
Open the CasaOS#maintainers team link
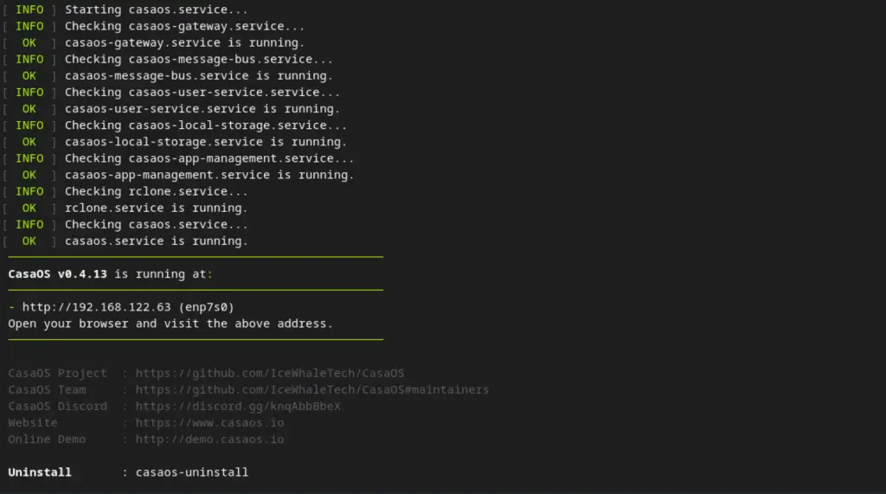tap(312, 389)
